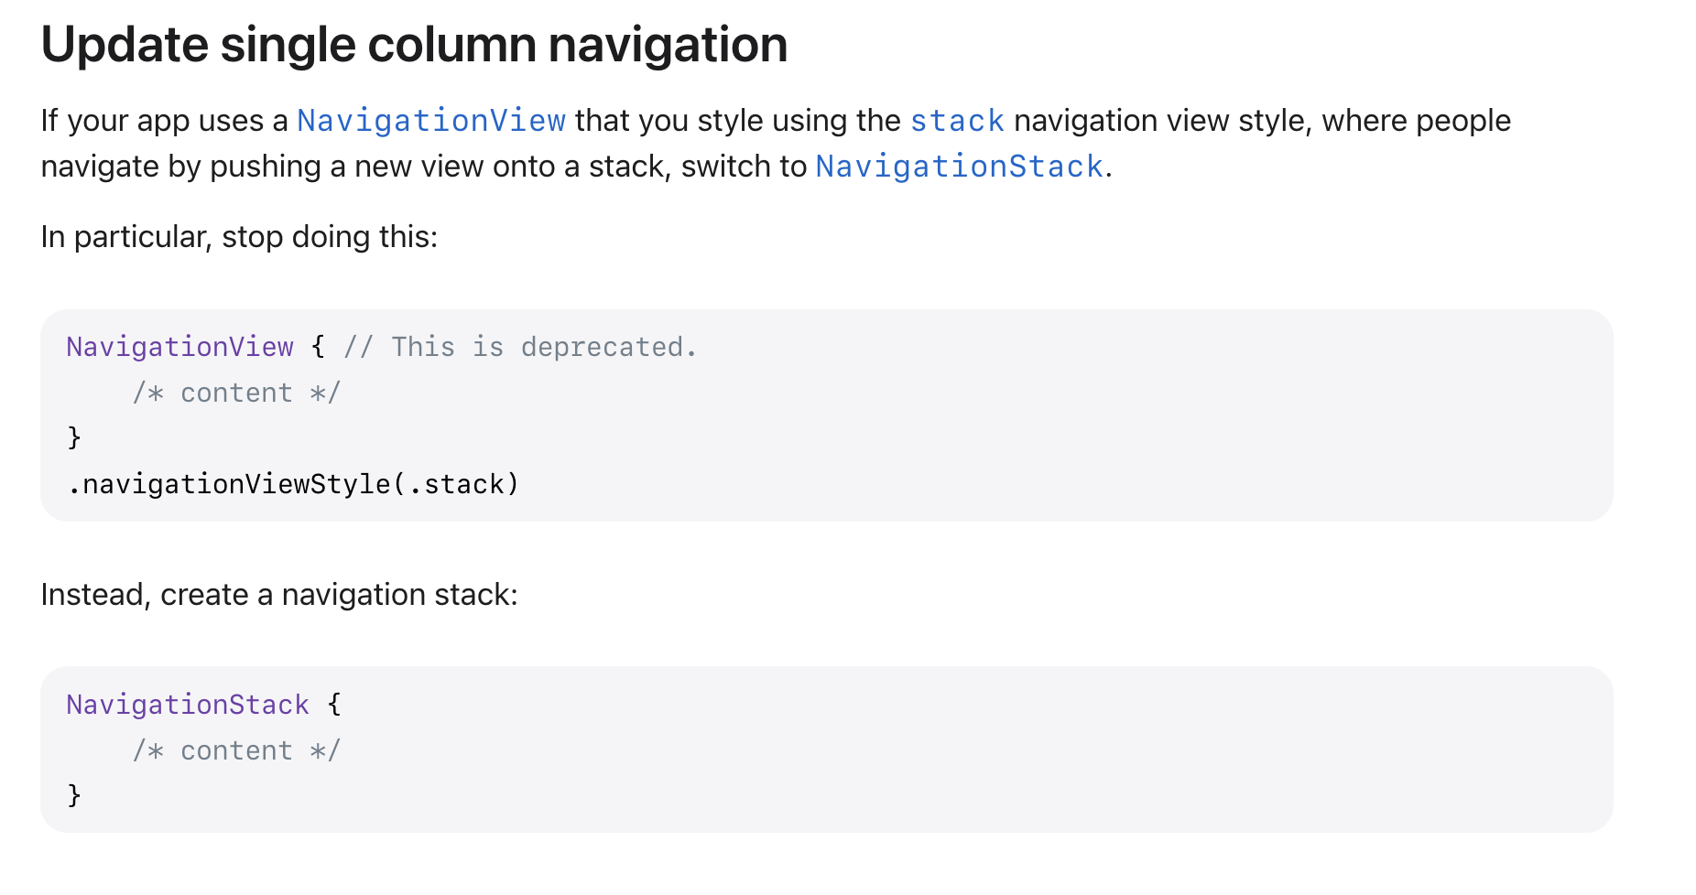Click the purple NavigationStack code token
The image size is (1696, 895).
(188, 705)
